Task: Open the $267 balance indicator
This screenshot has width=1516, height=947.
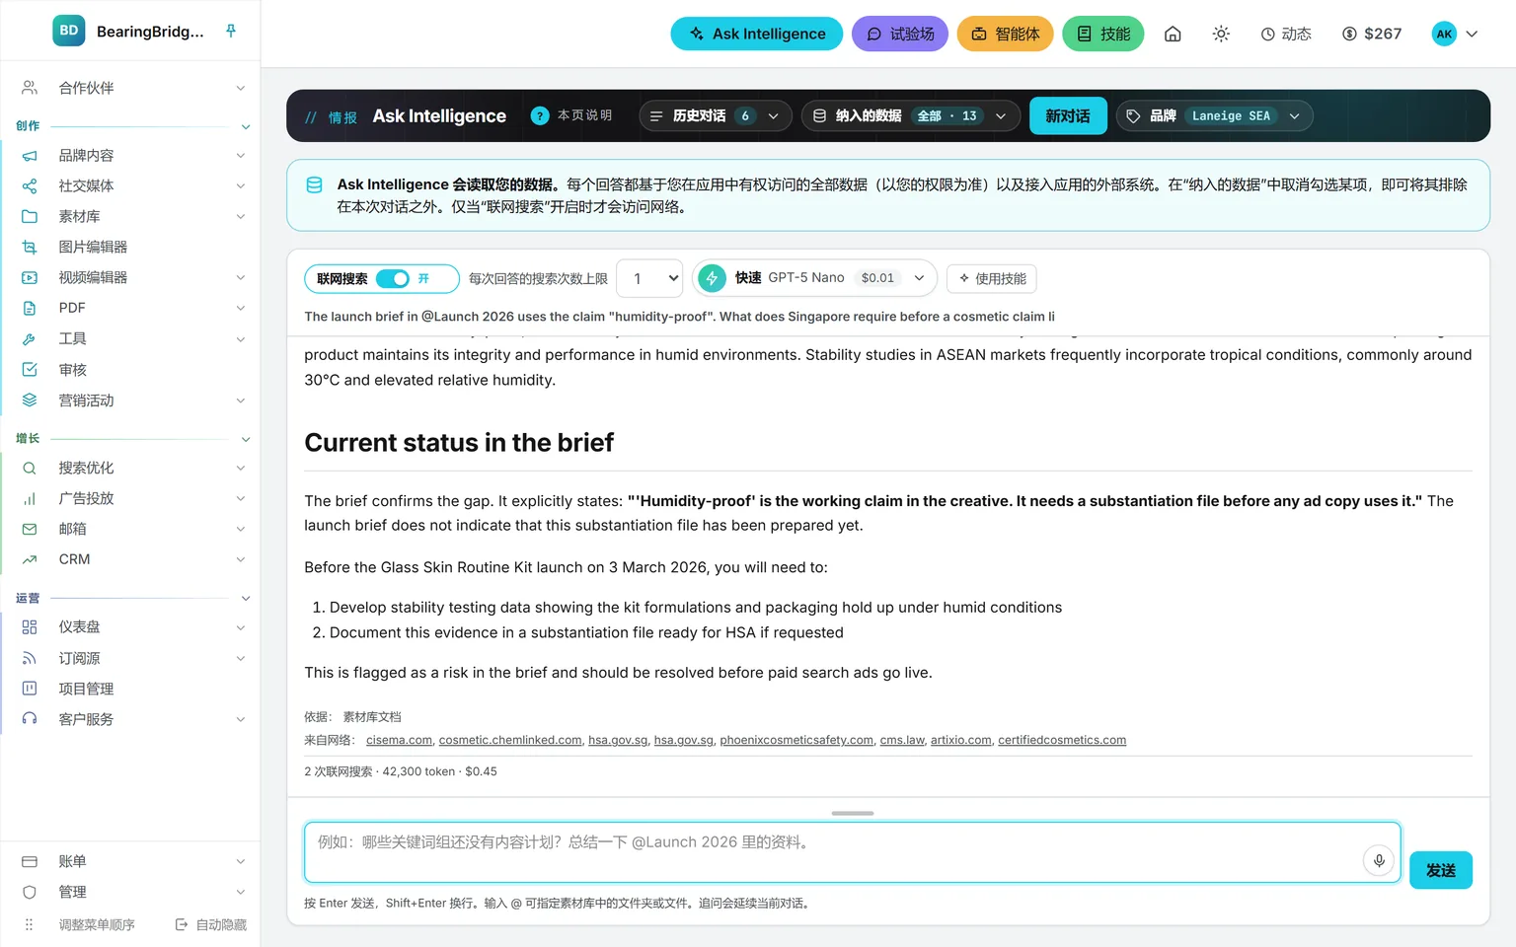Action: (x=1372, y=34)
